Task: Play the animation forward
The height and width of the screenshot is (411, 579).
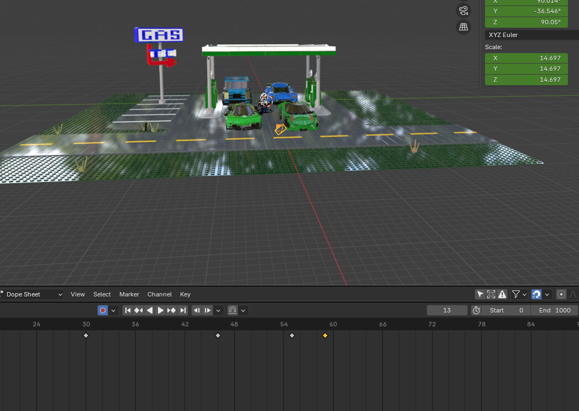Action: click(160, 310)
